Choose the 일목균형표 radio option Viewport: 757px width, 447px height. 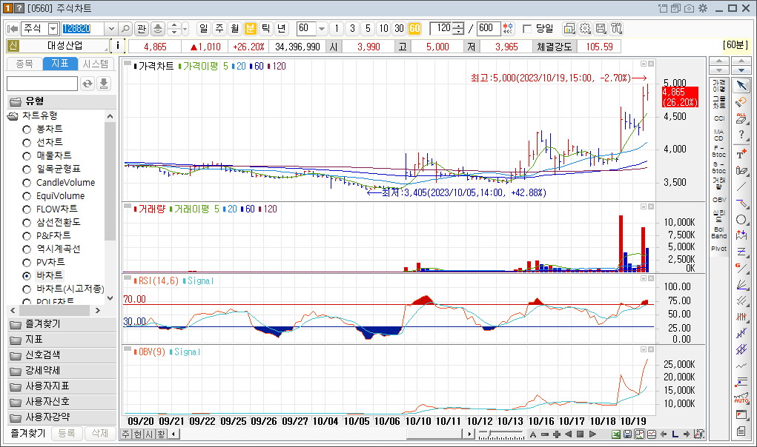[x=27, y=169]
